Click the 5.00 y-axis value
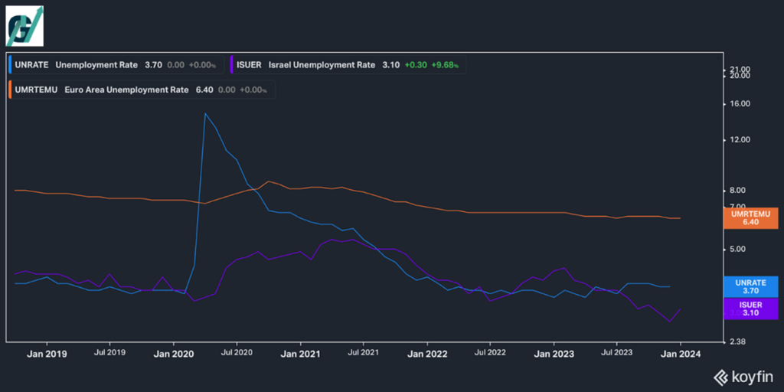The width and height of the screenshot is (784, 392). (739, 249)
